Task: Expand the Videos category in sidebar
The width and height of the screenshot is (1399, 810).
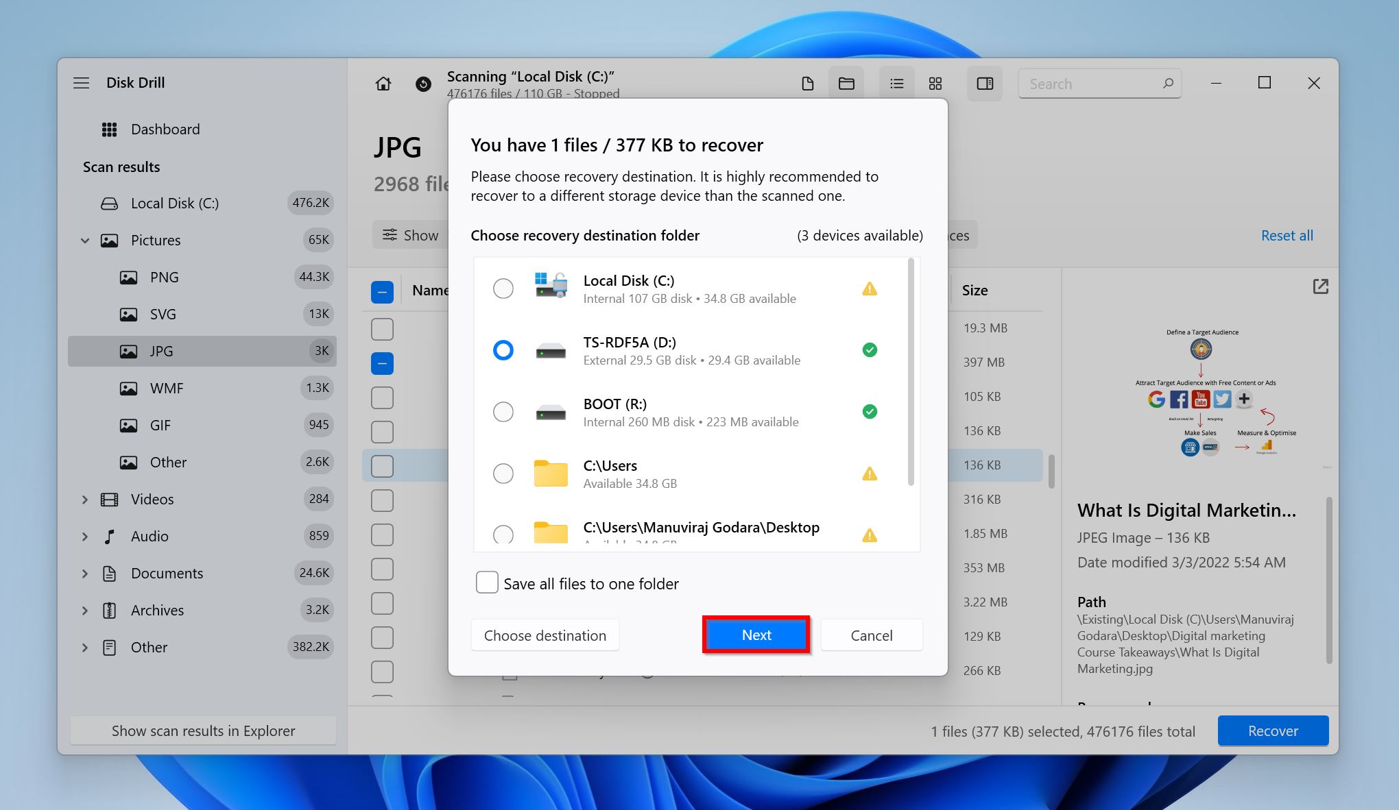Action: pos(84,498)
